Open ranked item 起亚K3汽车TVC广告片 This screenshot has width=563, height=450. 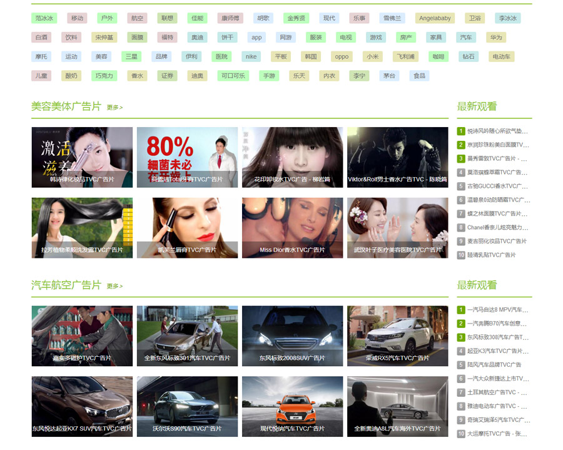(497, 351)
